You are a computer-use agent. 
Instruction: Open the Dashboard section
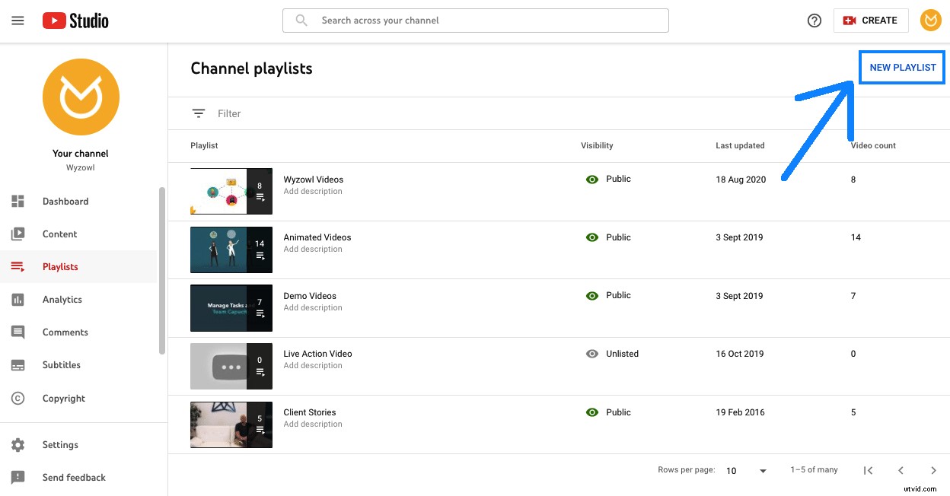click(x=65, y=201)
